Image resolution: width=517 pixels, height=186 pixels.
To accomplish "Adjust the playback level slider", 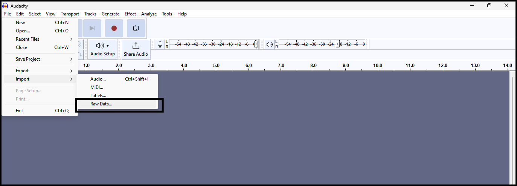I will click(x=337, y=44).
